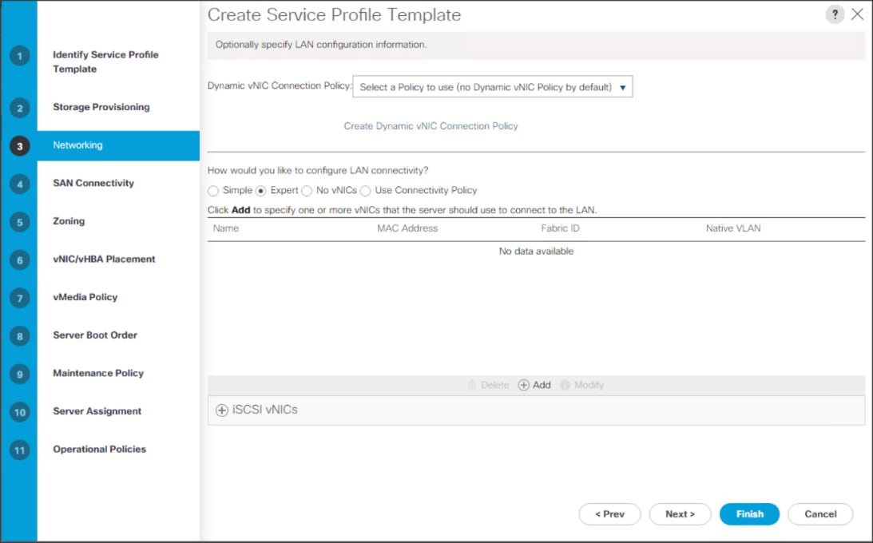Click the Next button
This screenshot has height=543, width=873.
tap(680, 513)
